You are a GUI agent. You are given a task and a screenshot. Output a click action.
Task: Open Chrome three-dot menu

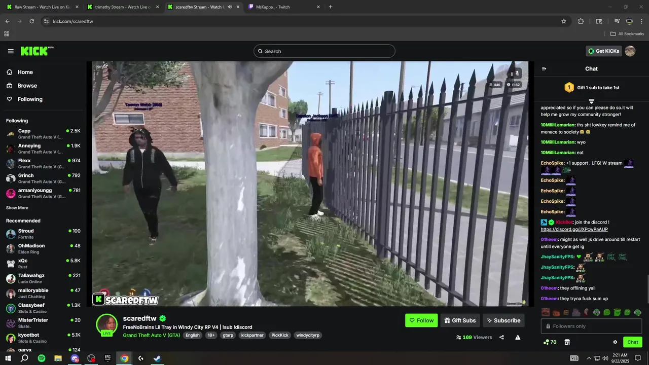coord(641,21)
